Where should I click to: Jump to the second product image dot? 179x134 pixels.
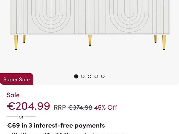point(83,77)
